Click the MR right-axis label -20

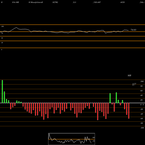point(142,109)
